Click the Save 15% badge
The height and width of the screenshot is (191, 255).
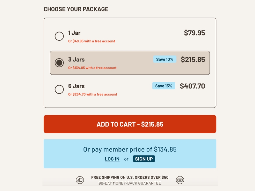coord(164,86)
